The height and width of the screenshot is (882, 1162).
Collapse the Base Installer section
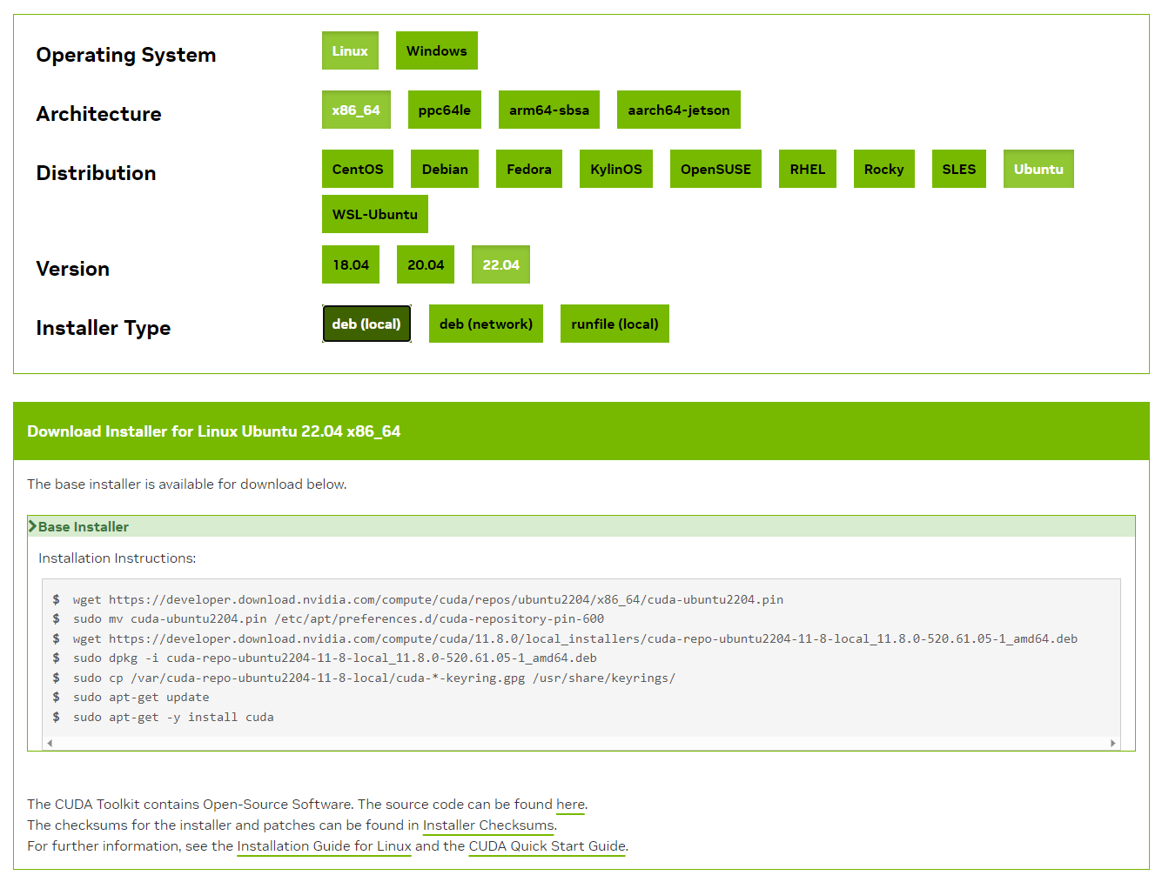tap(581, 526)
